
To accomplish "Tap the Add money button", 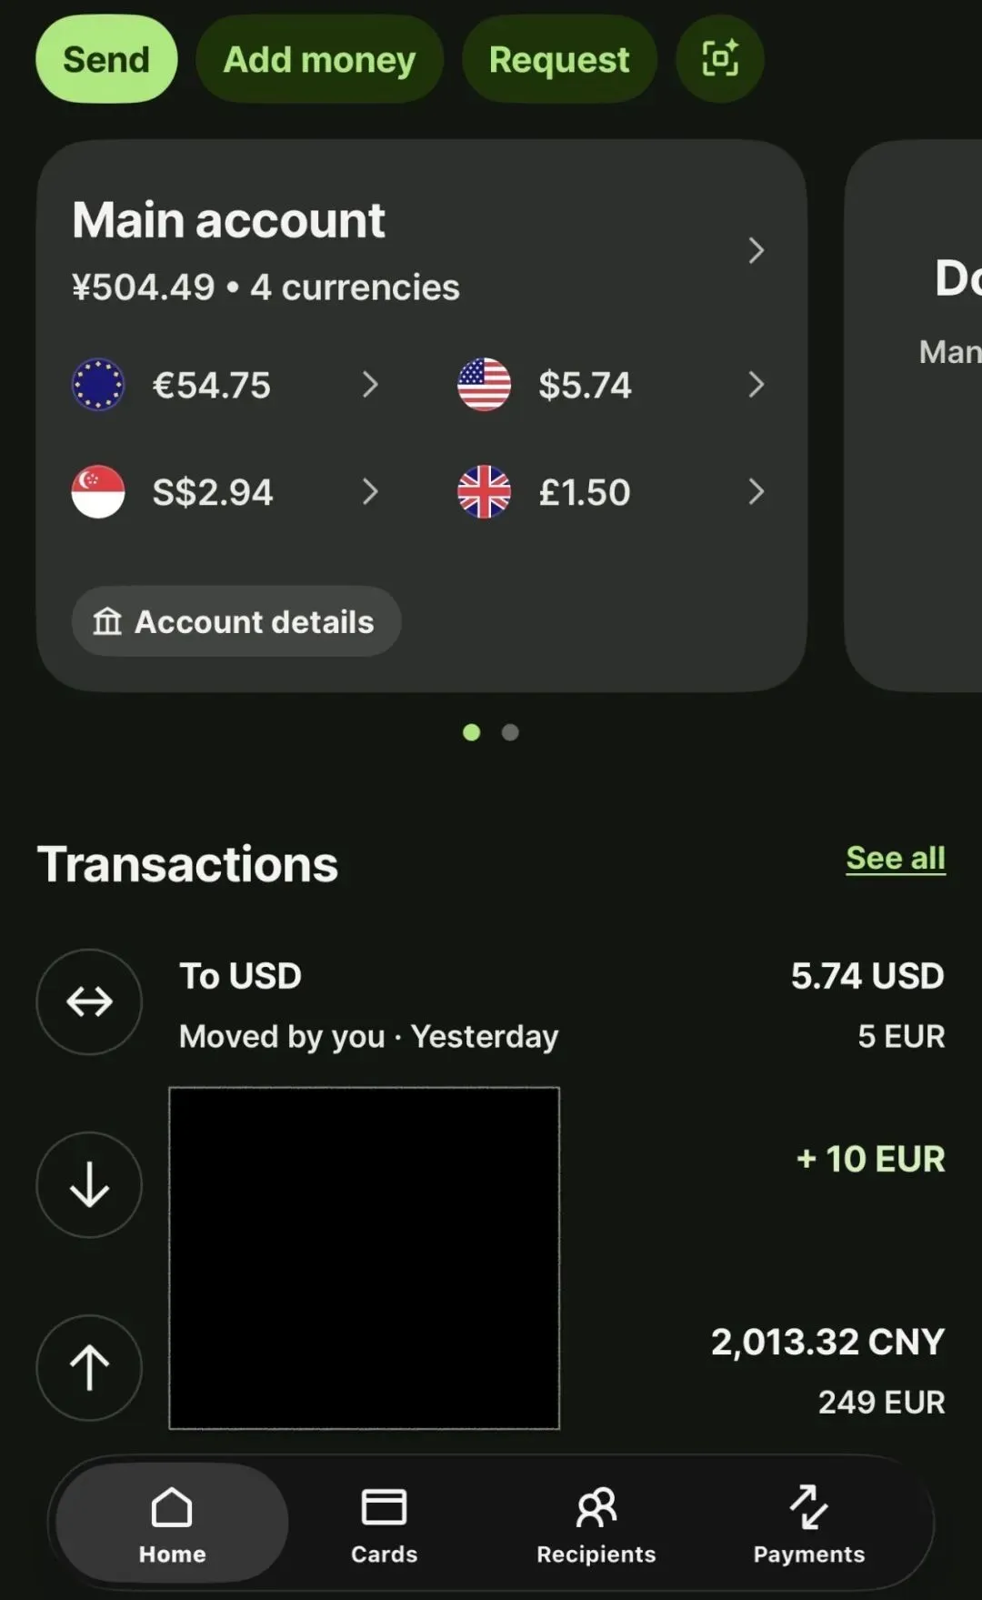I will [x=319, y=59].
